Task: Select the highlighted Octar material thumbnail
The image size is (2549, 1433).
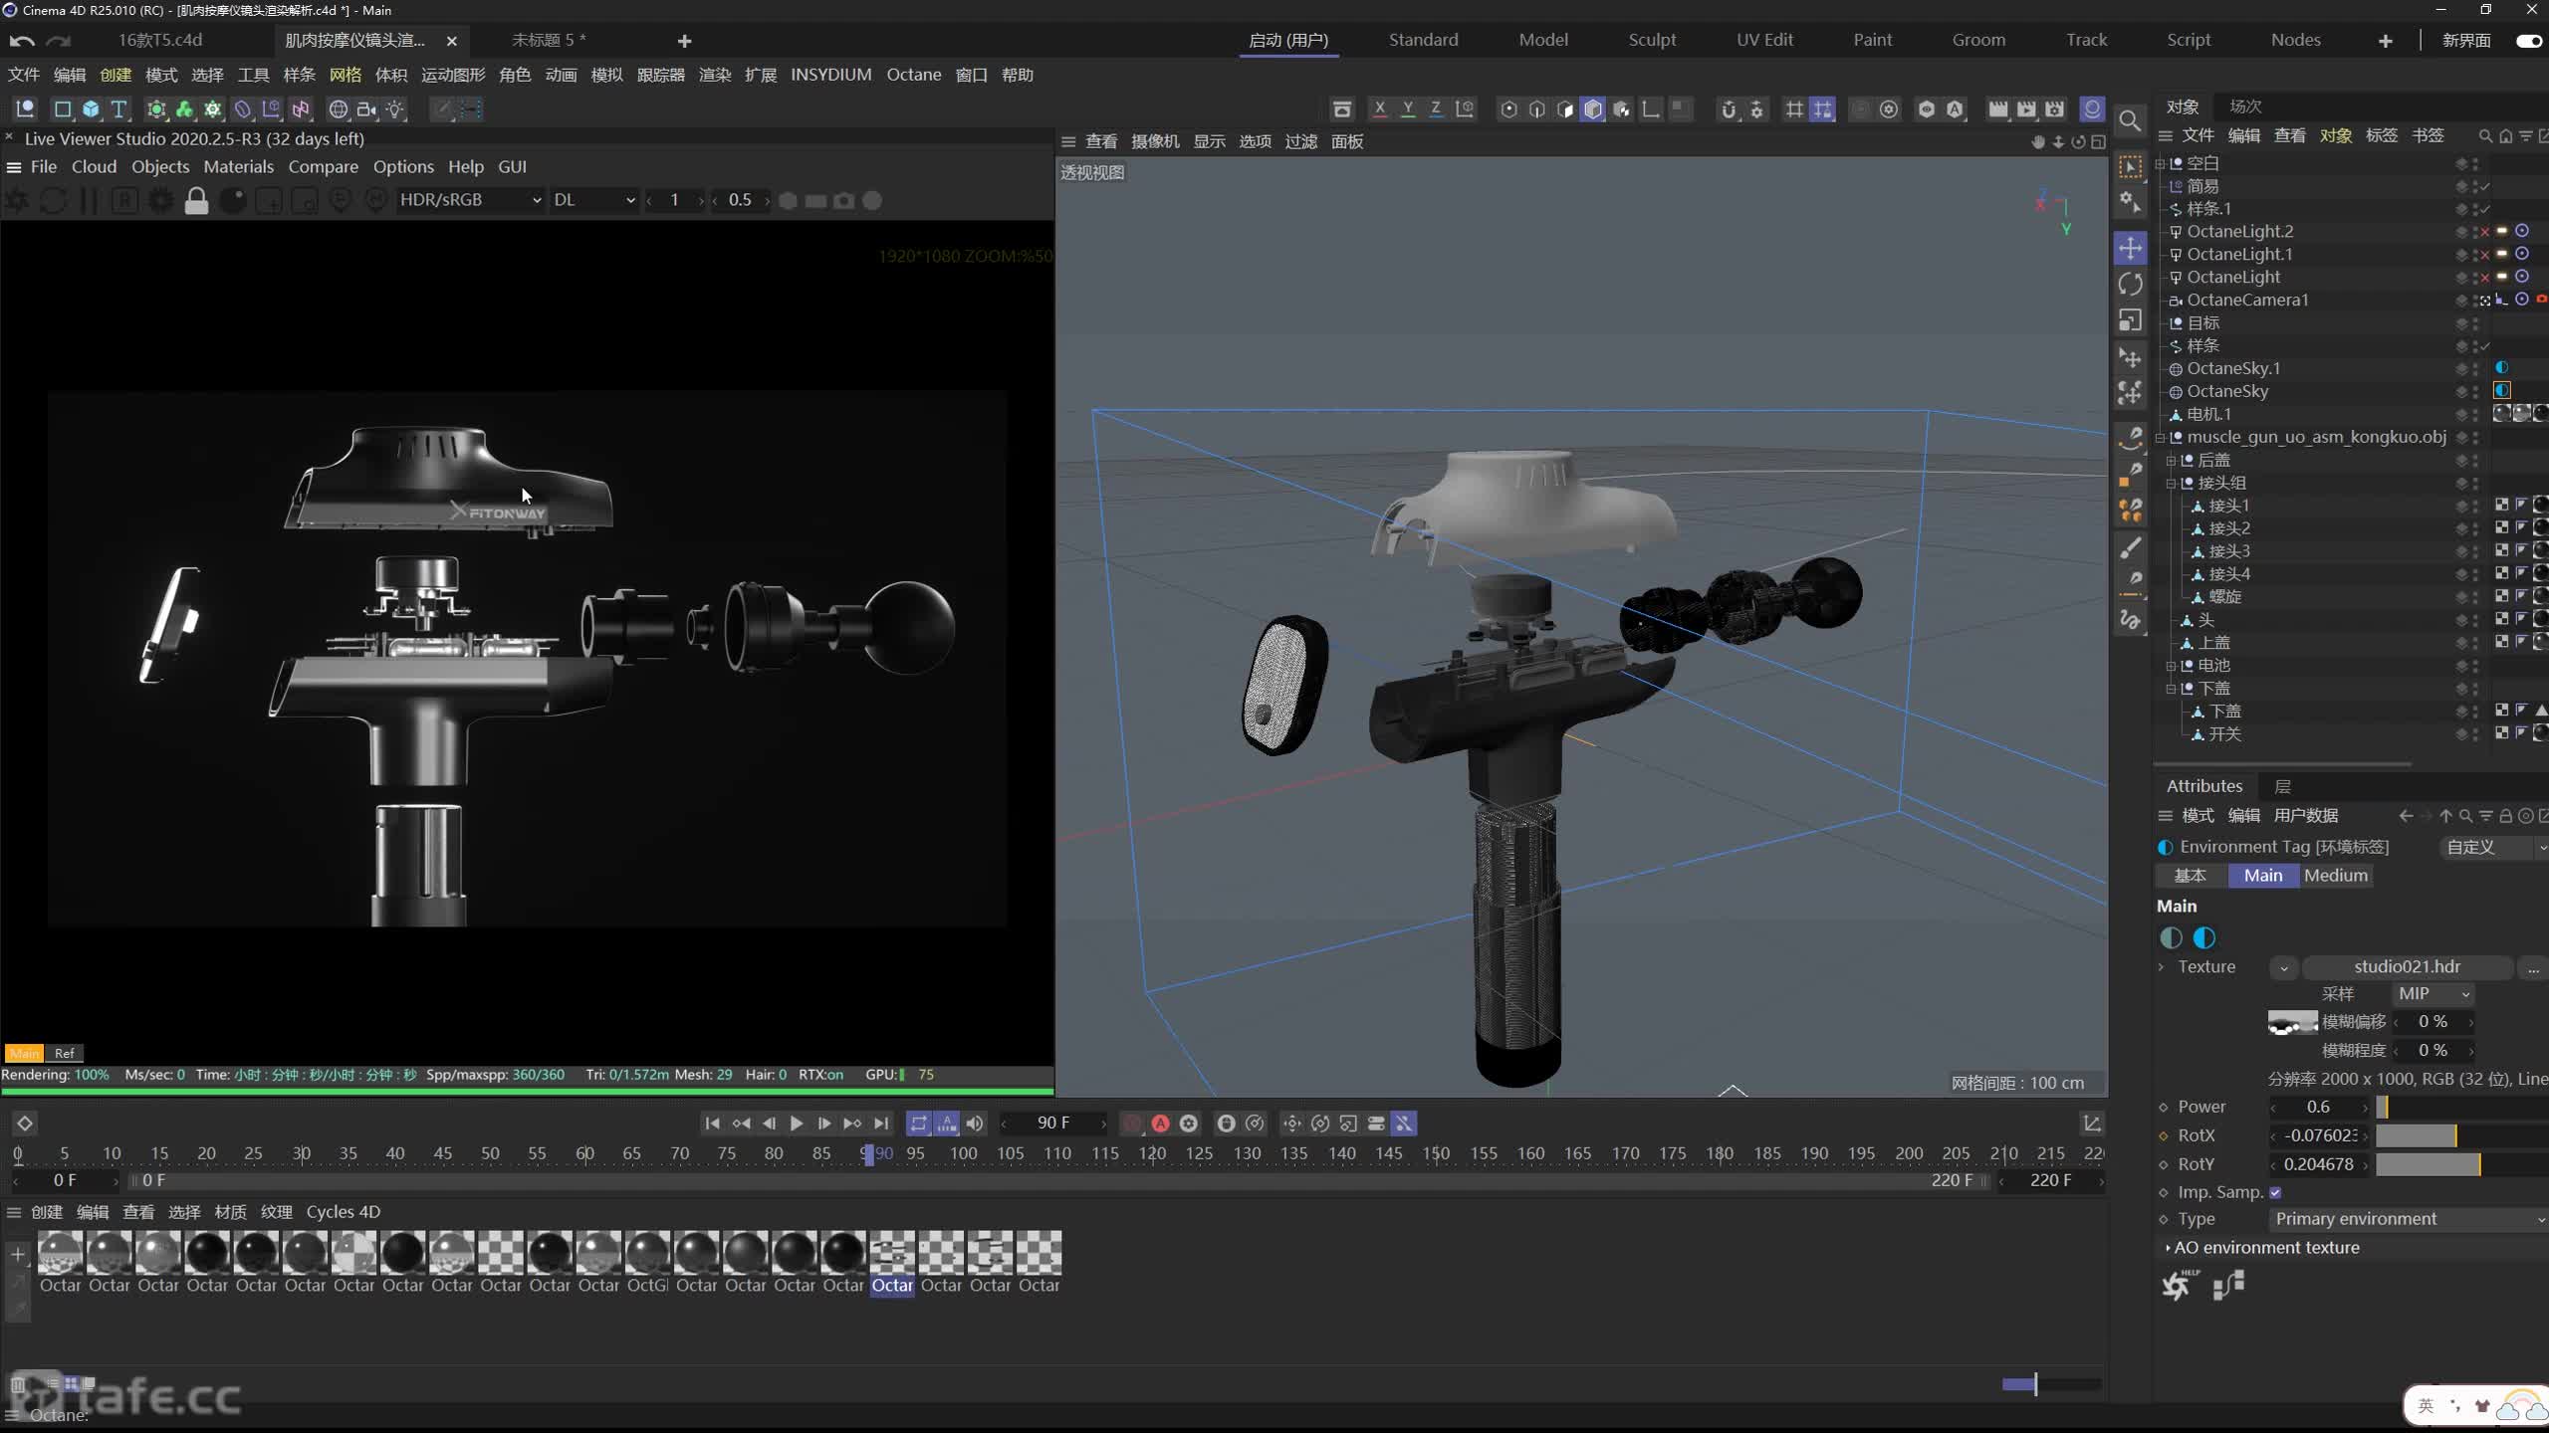Action: pos(892,1253)
